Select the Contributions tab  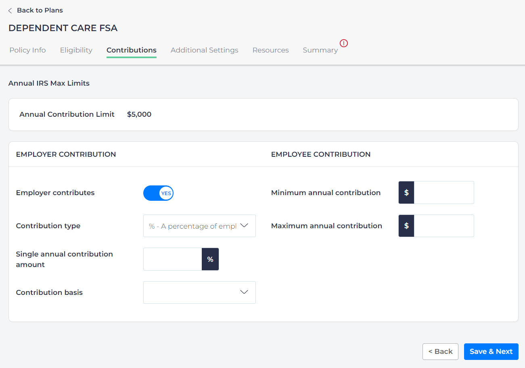coord(132,50)
